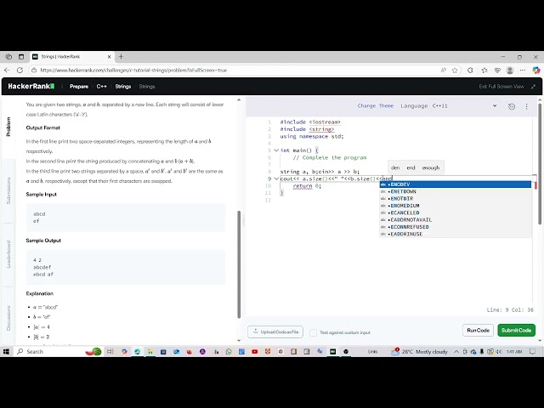Select EADDRINUSE autocomplete suggestion

(456, 234)
